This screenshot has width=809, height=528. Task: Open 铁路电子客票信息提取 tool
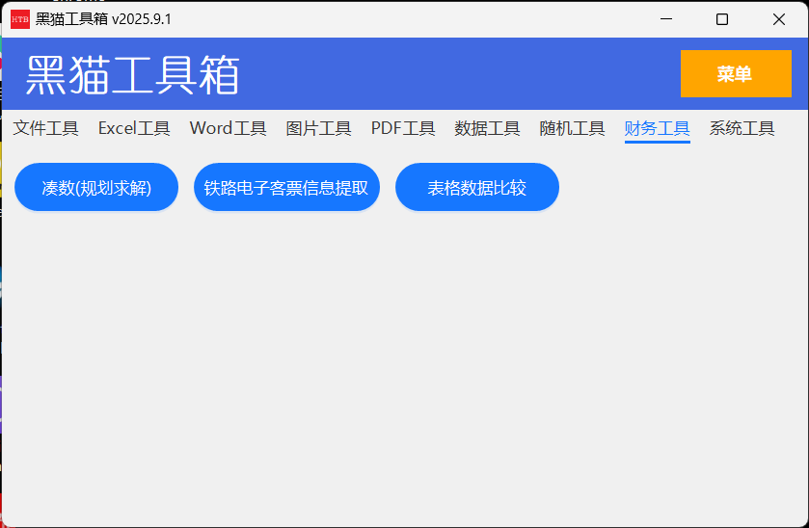coord(286,187)
